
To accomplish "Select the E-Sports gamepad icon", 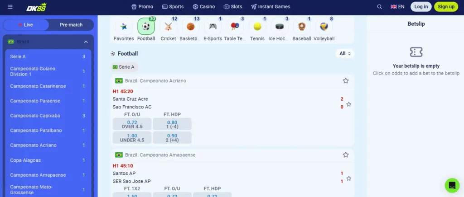I will (213, 27).
